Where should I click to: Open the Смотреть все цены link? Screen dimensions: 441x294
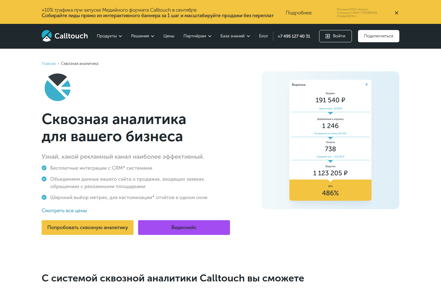click(x=64, y=211)
